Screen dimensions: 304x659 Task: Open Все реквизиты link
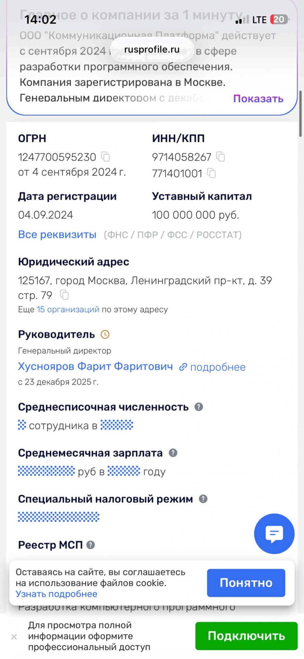tap(57, 234)
